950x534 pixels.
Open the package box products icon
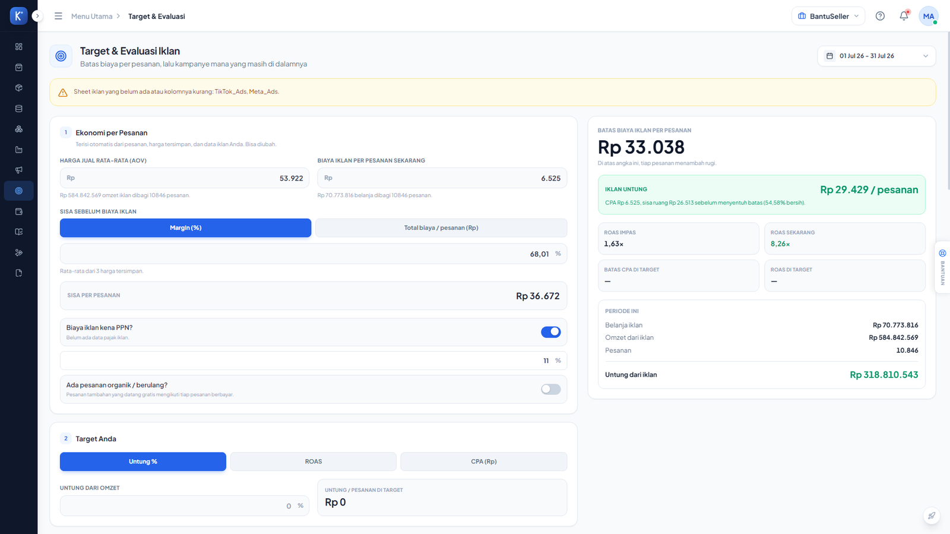click(x=18, y=88)
